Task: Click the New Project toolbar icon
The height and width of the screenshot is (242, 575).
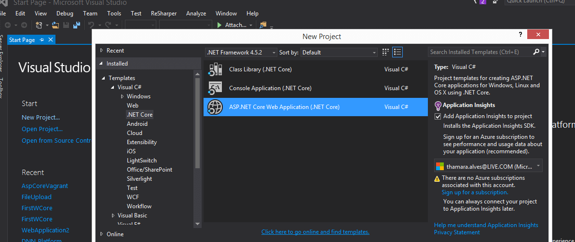Action: [x=39, y=25]
